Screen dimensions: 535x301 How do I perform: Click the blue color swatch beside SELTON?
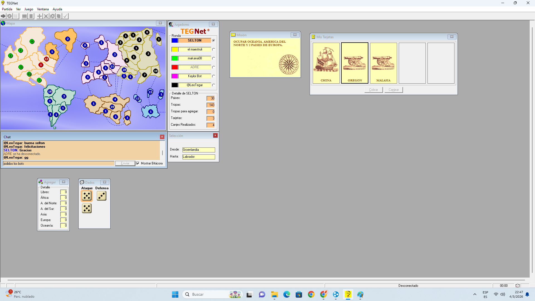coord(175,40)
